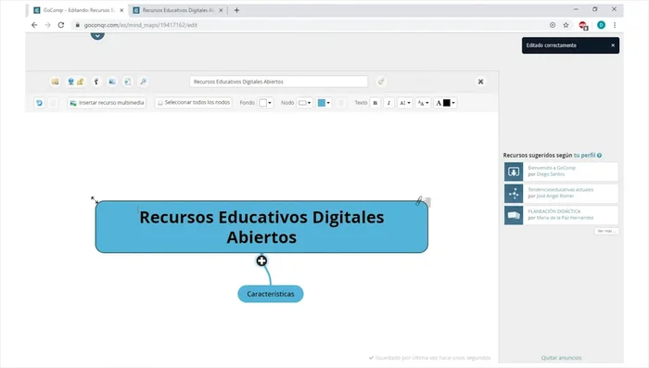The height and width of the screenshot is (368, 649).
Task: Open Tendenciaseducativas actuales resource
Action: 560,189
